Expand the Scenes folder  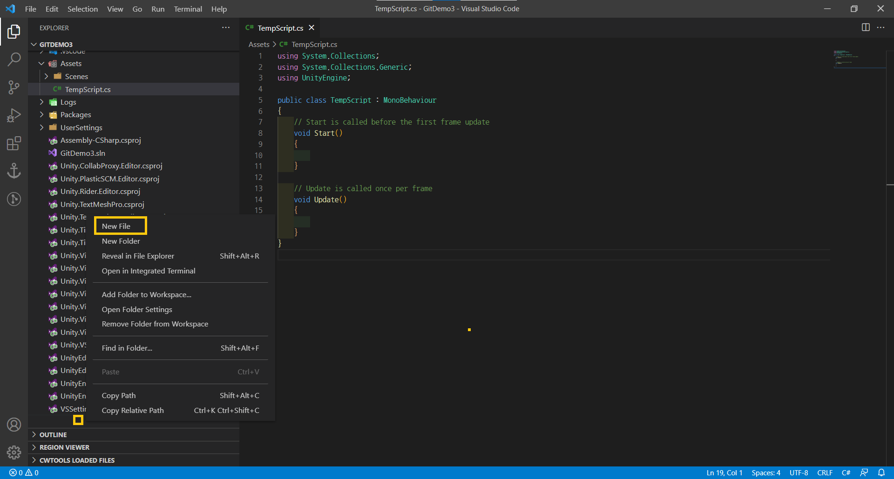tap(46, 76)
